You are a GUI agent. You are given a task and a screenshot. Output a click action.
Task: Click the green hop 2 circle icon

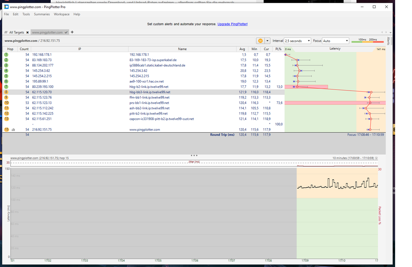coord(6,60)
